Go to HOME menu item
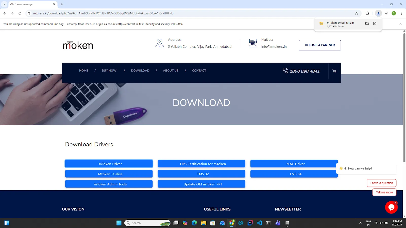Screen dimensions: 406x228 point(83,71)
